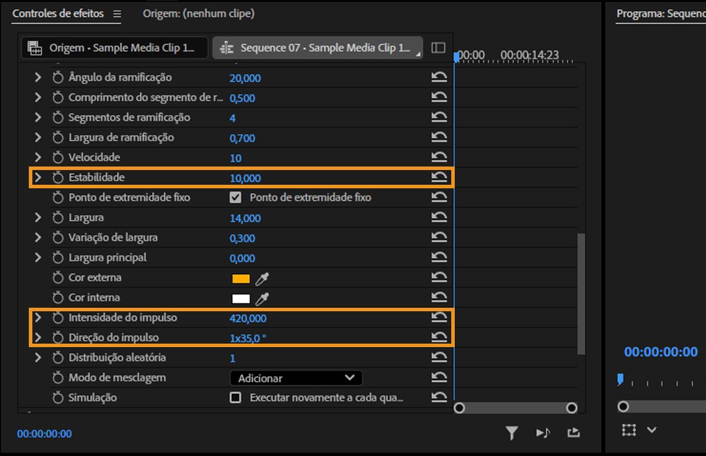This screenshot has height=456, width=706.
Task: Switch to the Controles de efeitos tab
Action: [x=59, y=13]
